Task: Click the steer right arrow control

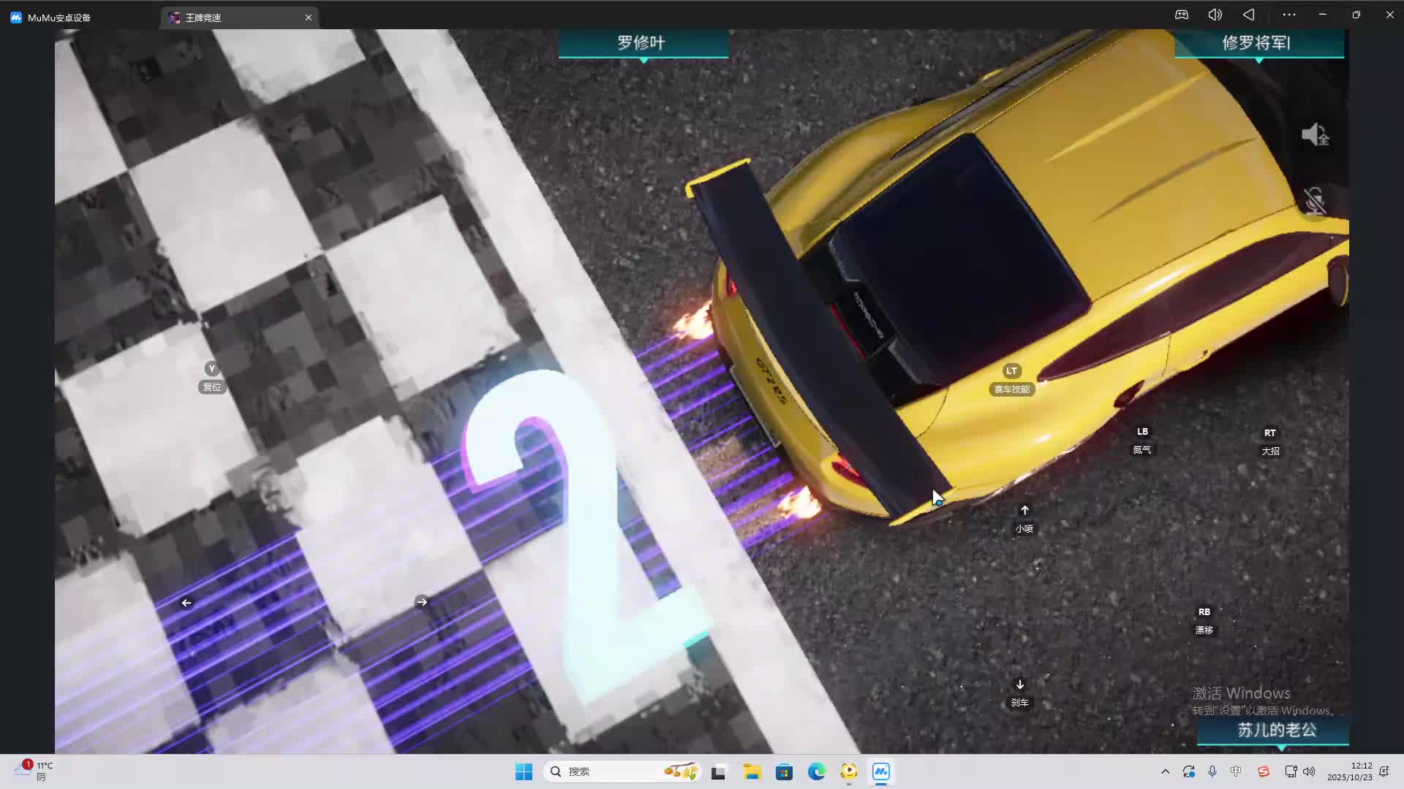Action: coord(422,602)
